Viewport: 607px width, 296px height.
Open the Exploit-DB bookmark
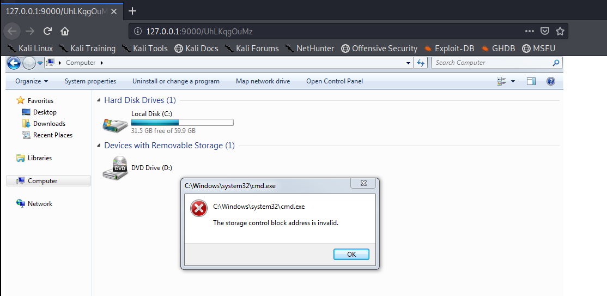(x=449, y=49)
